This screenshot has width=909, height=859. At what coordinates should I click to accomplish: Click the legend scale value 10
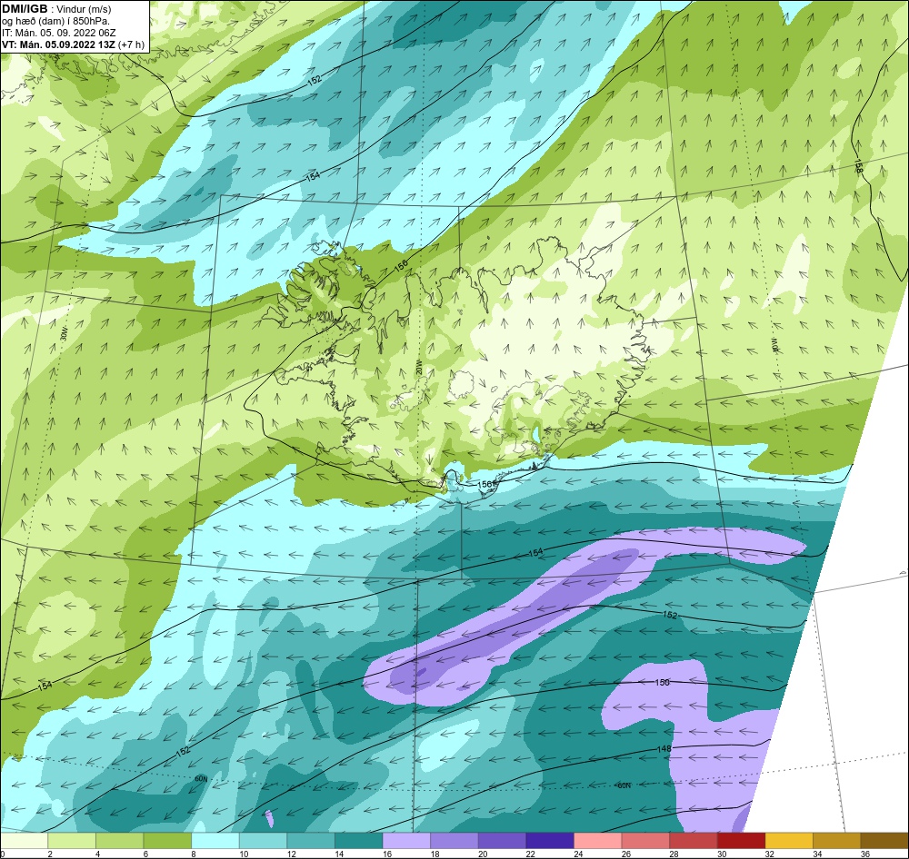click(244, 854)
